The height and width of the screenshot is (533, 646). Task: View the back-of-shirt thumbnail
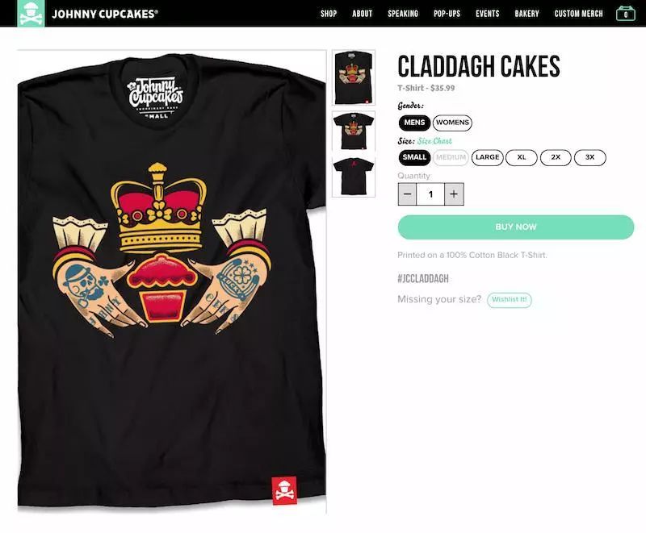[354, 177]
